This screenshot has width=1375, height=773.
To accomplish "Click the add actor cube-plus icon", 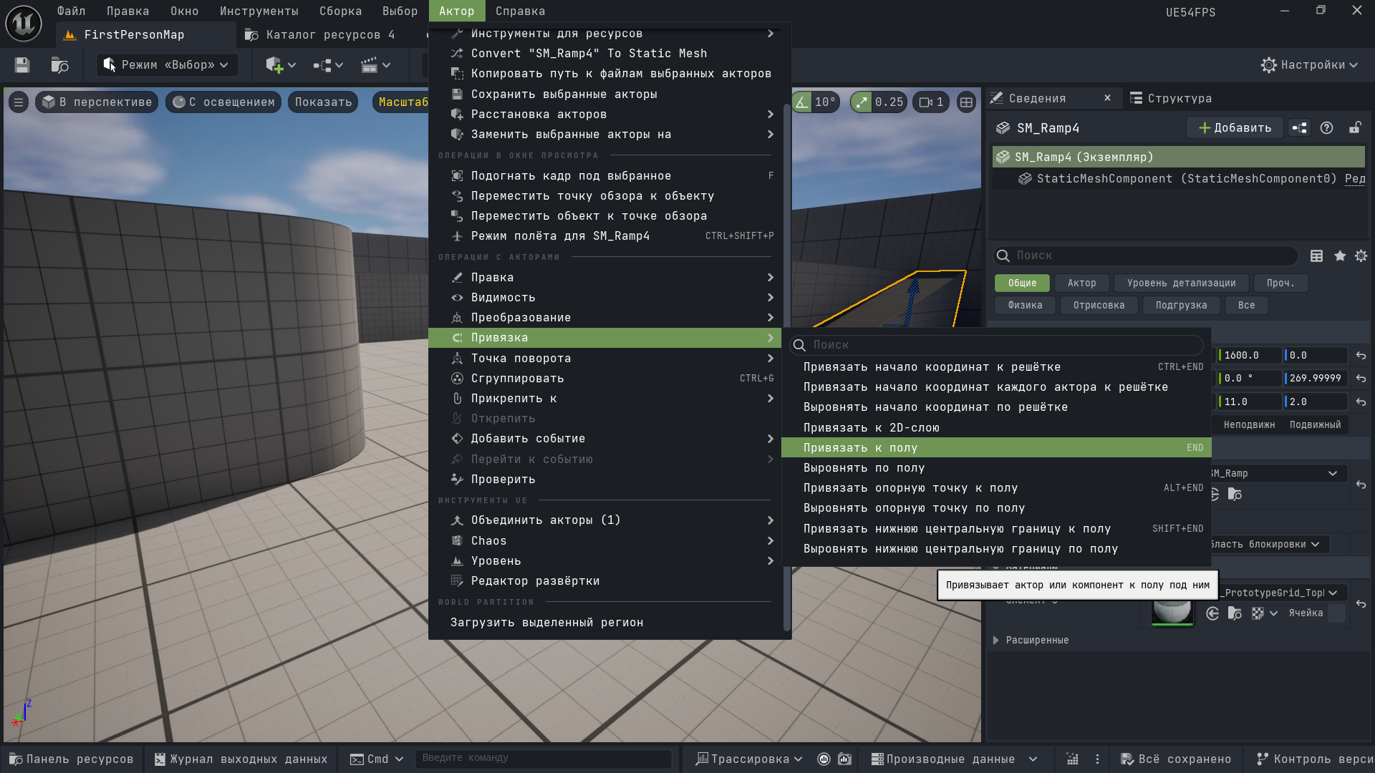I will [x=274, y=65].
